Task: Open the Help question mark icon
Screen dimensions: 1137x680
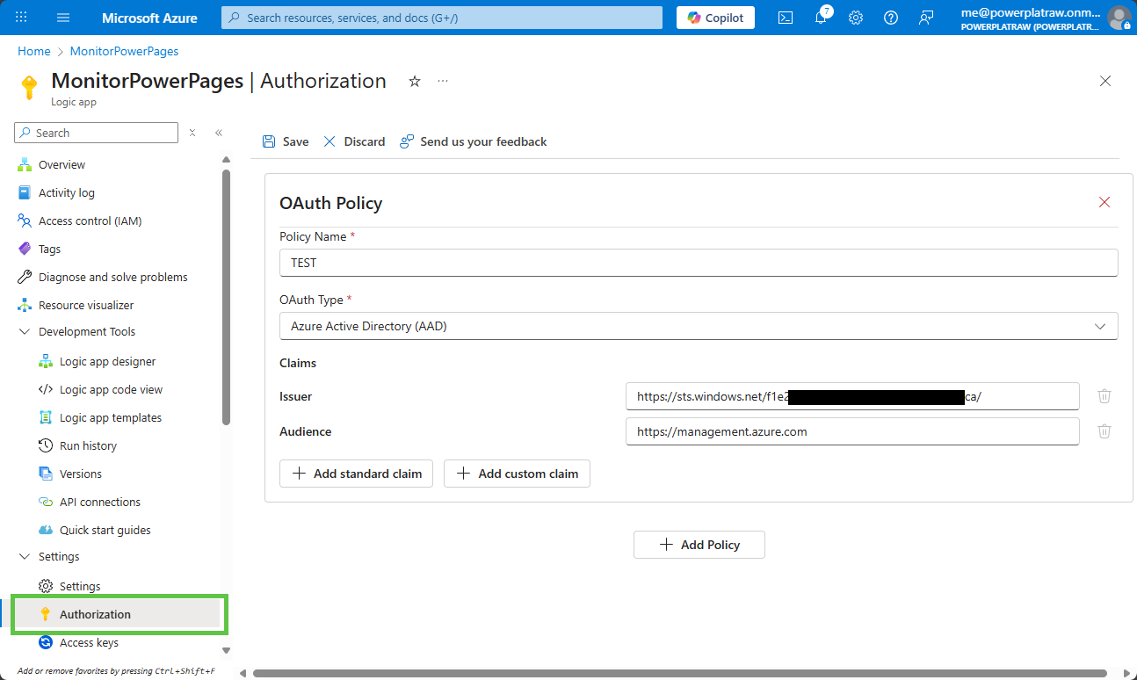Action: pyautogui.click(x=891, y=18)
